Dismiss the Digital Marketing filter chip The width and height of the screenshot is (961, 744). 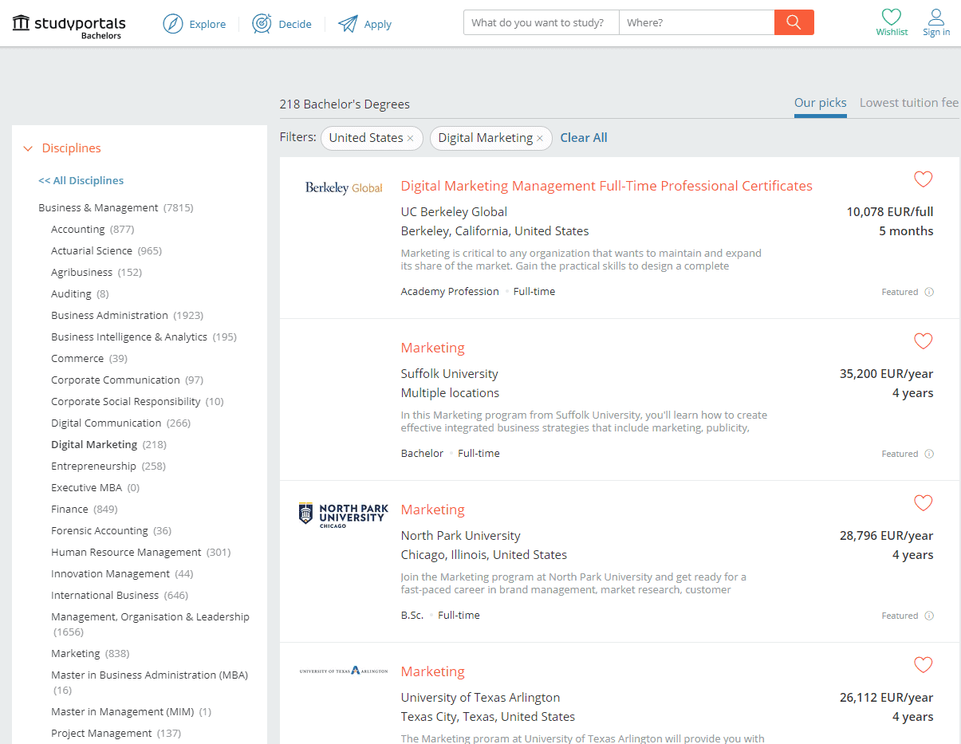[x=540, y=138]
